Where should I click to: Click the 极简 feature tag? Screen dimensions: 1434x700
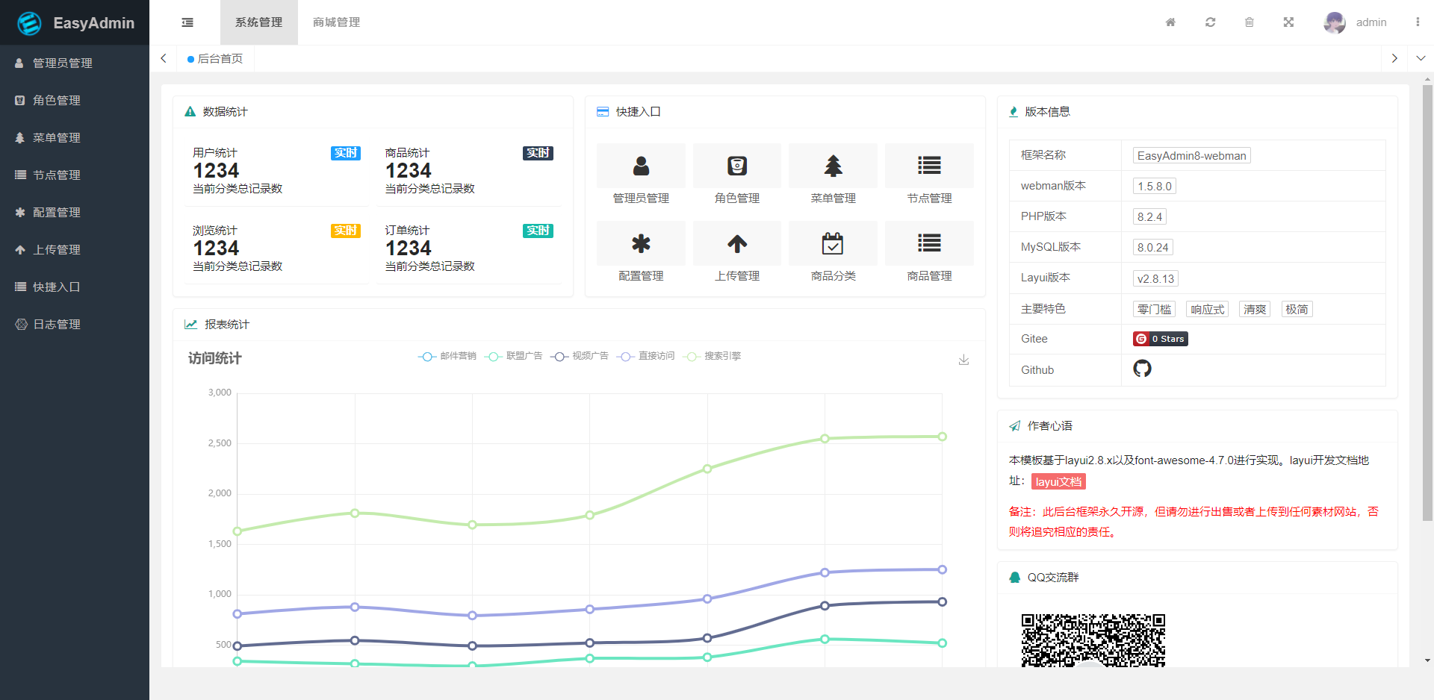(1297, 310)
